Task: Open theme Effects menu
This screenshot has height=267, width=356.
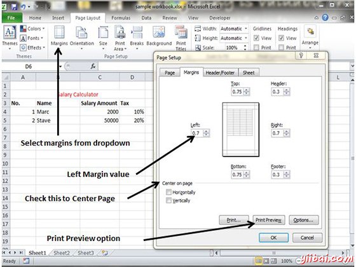Action: [x=32, y=48]
